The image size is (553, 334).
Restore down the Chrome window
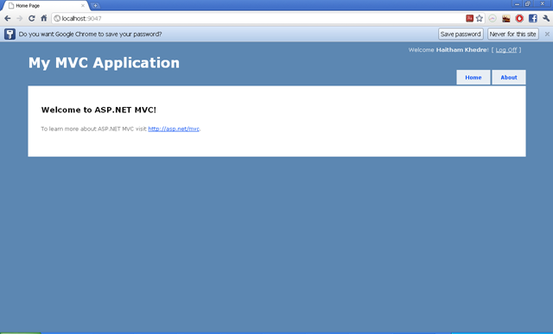(x=528, y=3)
